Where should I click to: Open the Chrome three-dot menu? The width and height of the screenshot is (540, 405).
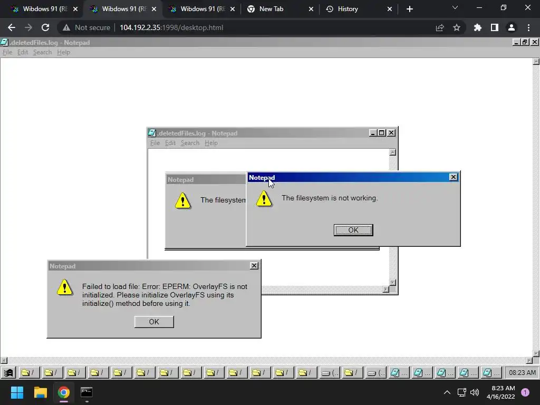tap(528, 27)
